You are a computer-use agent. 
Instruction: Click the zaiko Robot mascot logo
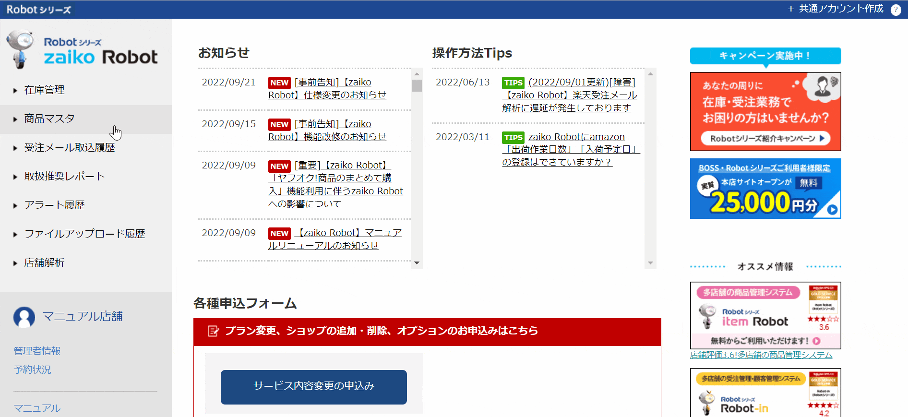tap(20, 49)
